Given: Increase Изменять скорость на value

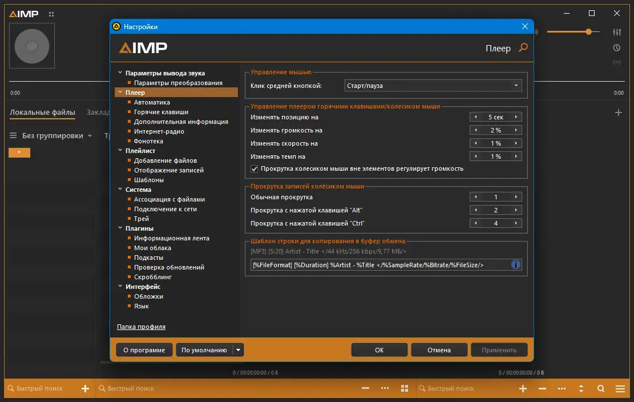Looking at the screenshot, I should tap(516, 143).
